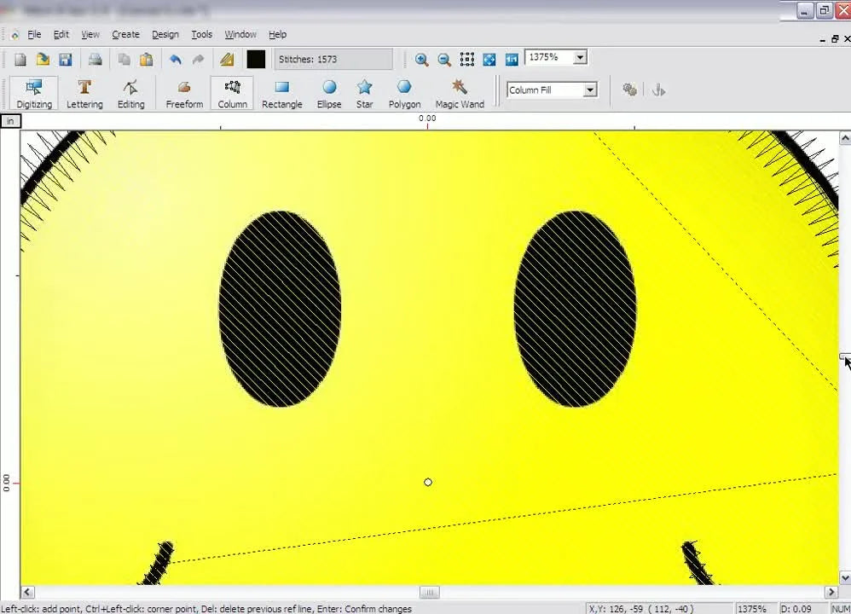Open the Column Fill dropdown
The image size is (851, 614).
(x=588, y=90)
